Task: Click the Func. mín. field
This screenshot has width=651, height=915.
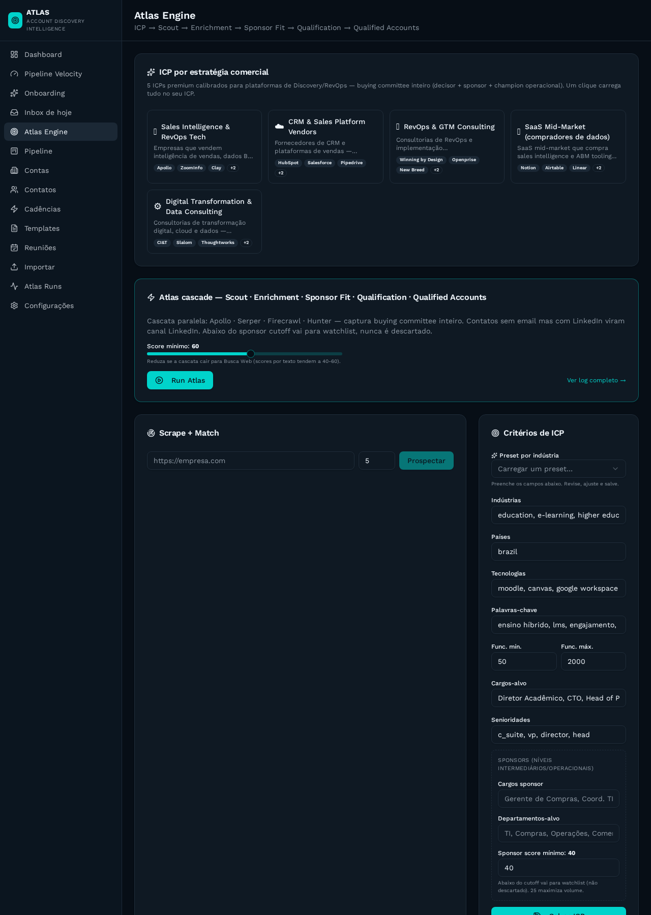Action: [524, 661]
